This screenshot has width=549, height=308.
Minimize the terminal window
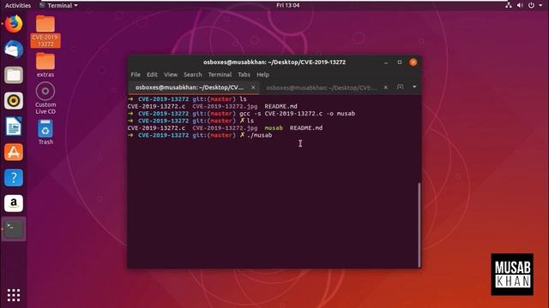click(386, 62)
